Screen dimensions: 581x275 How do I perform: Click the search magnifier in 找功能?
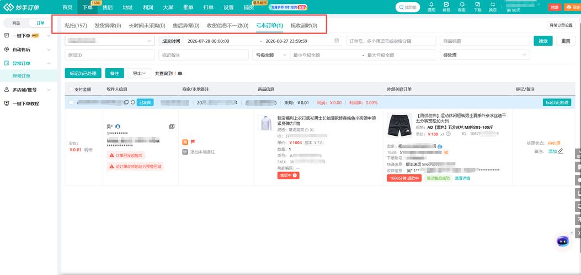coord(402,7)
